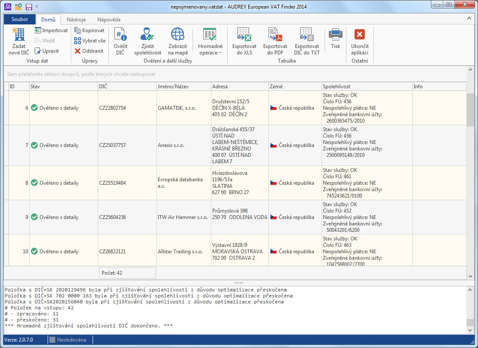This screenshot has height=348, width=478.
Task: Click the save icon in title bar
Action: tap(29, 6)
